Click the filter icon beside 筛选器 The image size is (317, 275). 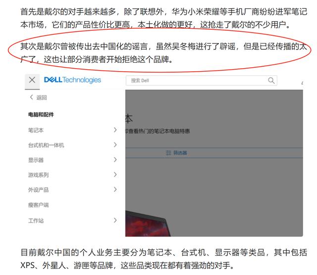click(x=168, y=153)
